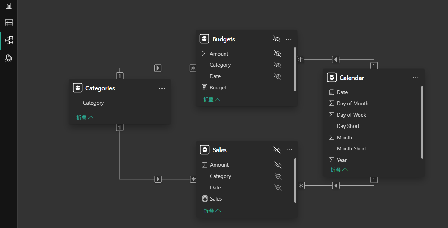Collapse the Sales table card
Image resolution: width=448 pixels, height=228 pixels.
[212, 211]
